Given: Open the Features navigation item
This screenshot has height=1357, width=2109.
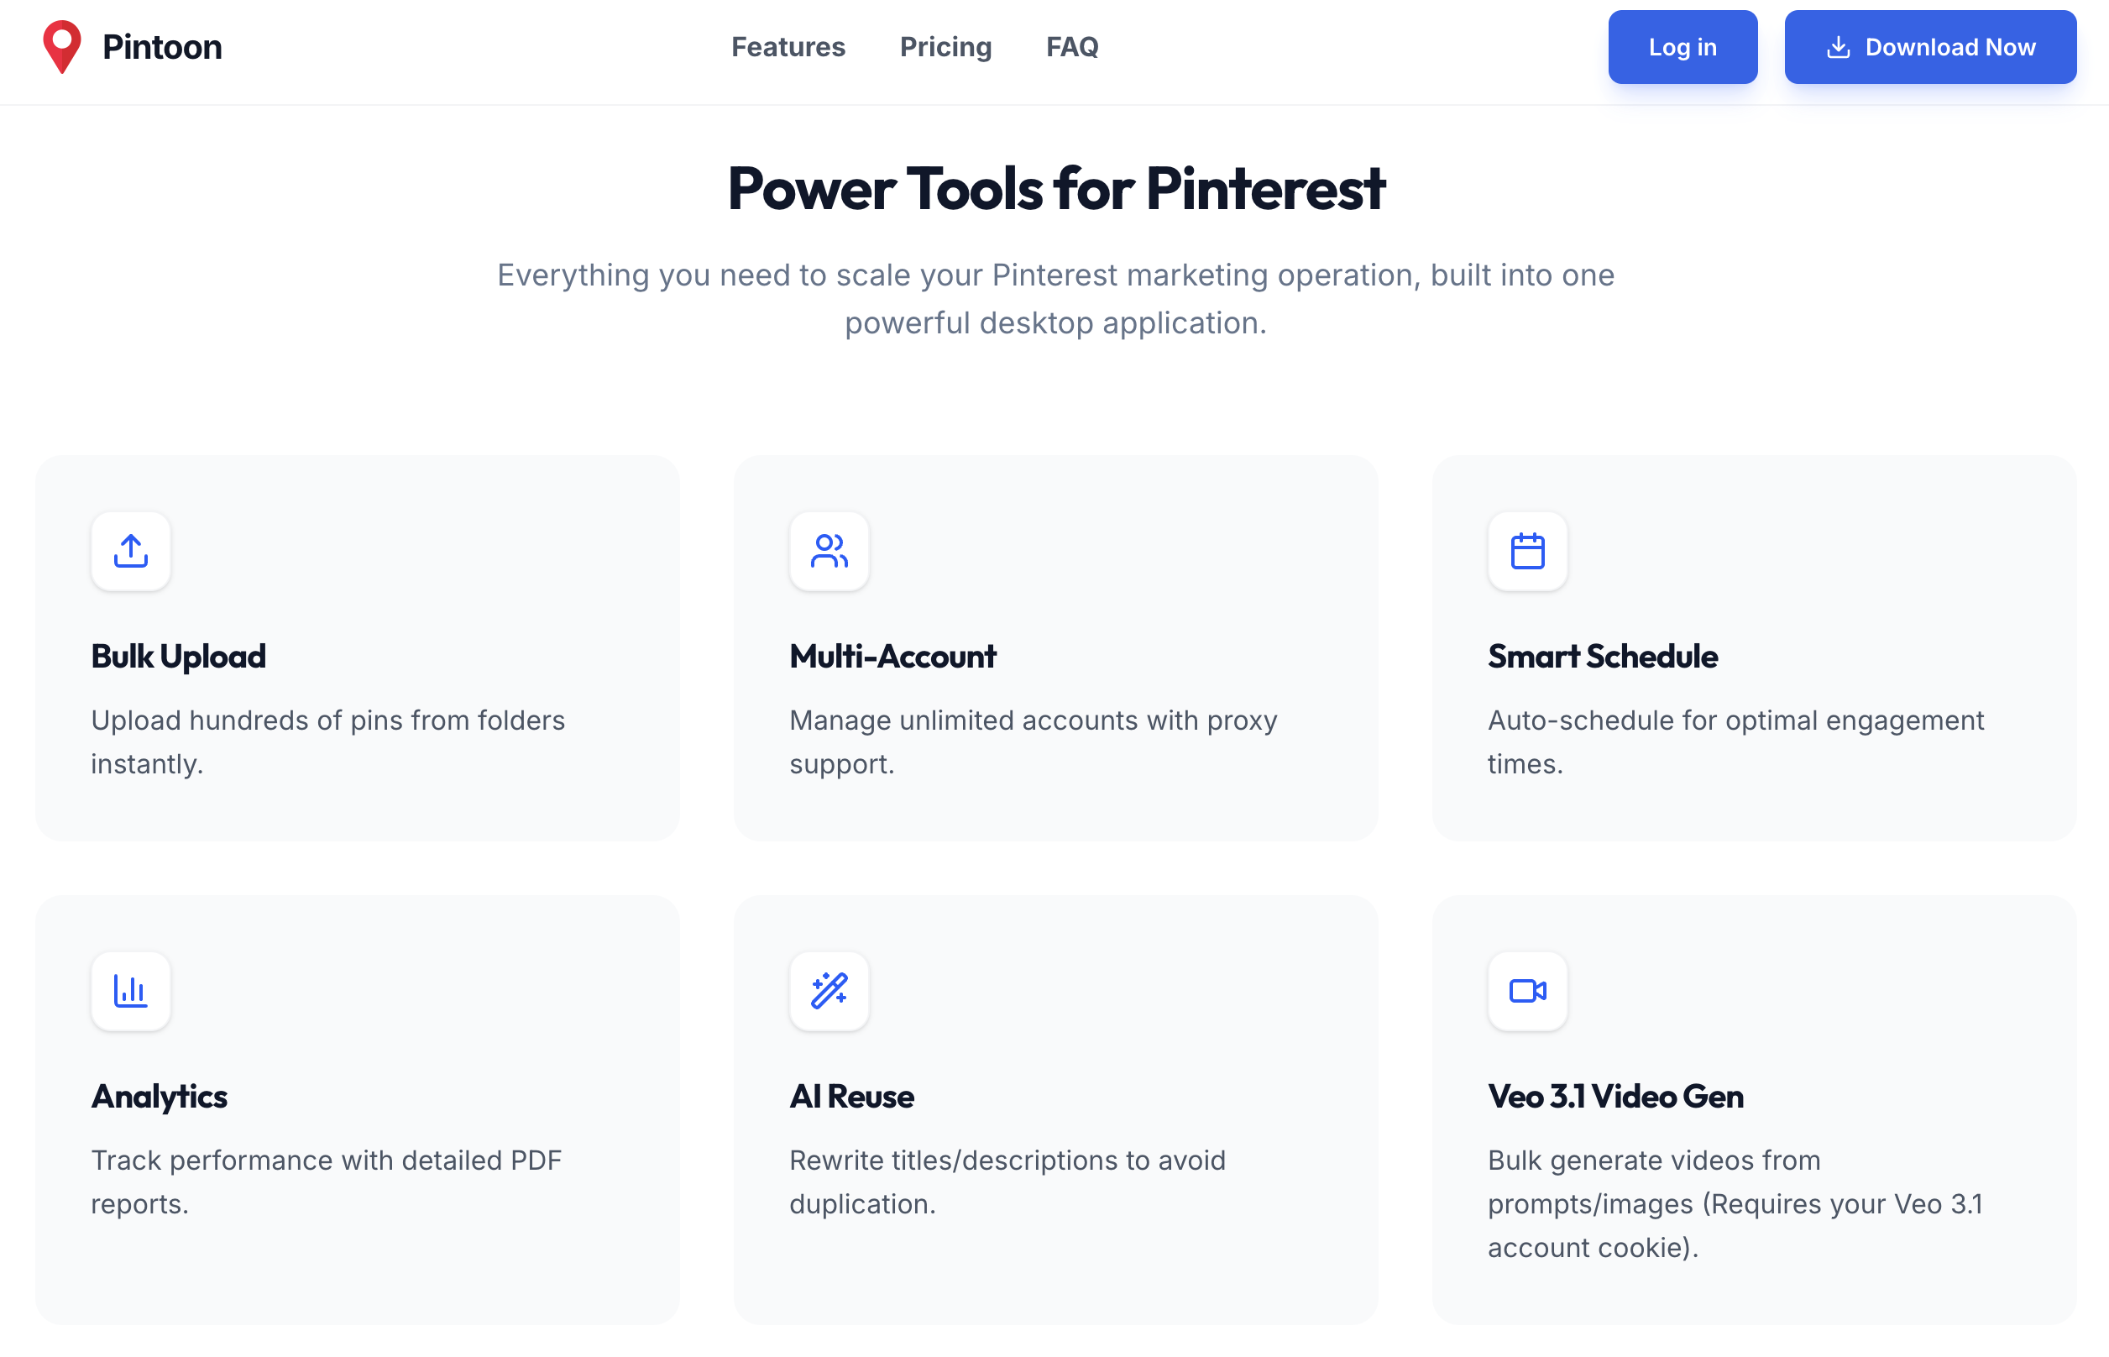Looking at the screenshot, I should (x=788, y=47).
